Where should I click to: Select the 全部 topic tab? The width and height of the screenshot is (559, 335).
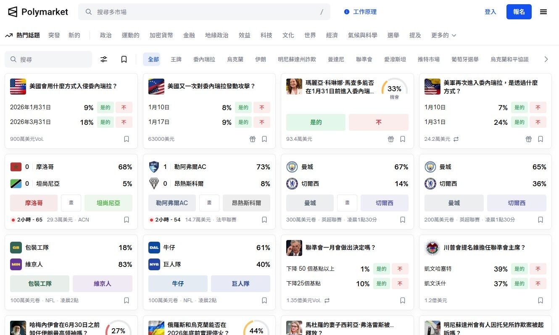[153, 59]
